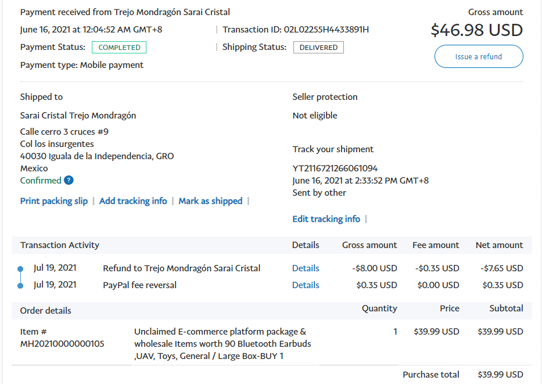Open Details for the refund transaction row
This screenshot has height=384, width=542.
point(306,268)
